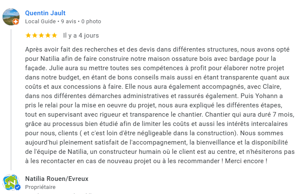
Task: Click the second star of the rating
Action: 35,35
